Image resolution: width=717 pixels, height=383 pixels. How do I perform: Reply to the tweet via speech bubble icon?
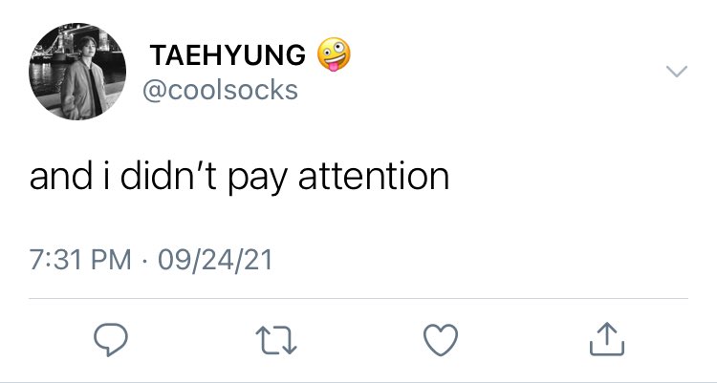[x=111, y=339]
